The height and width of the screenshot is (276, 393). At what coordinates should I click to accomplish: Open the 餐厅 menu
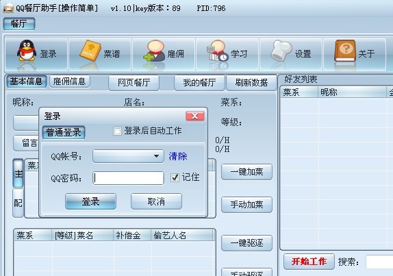(19, 24)
